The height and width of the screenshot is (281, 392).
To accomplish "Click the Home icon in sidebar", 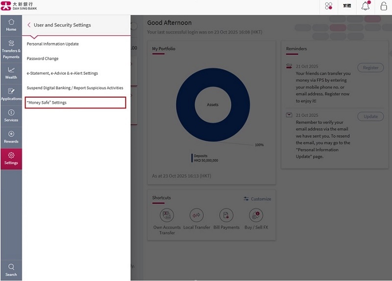I will [11, 25].
